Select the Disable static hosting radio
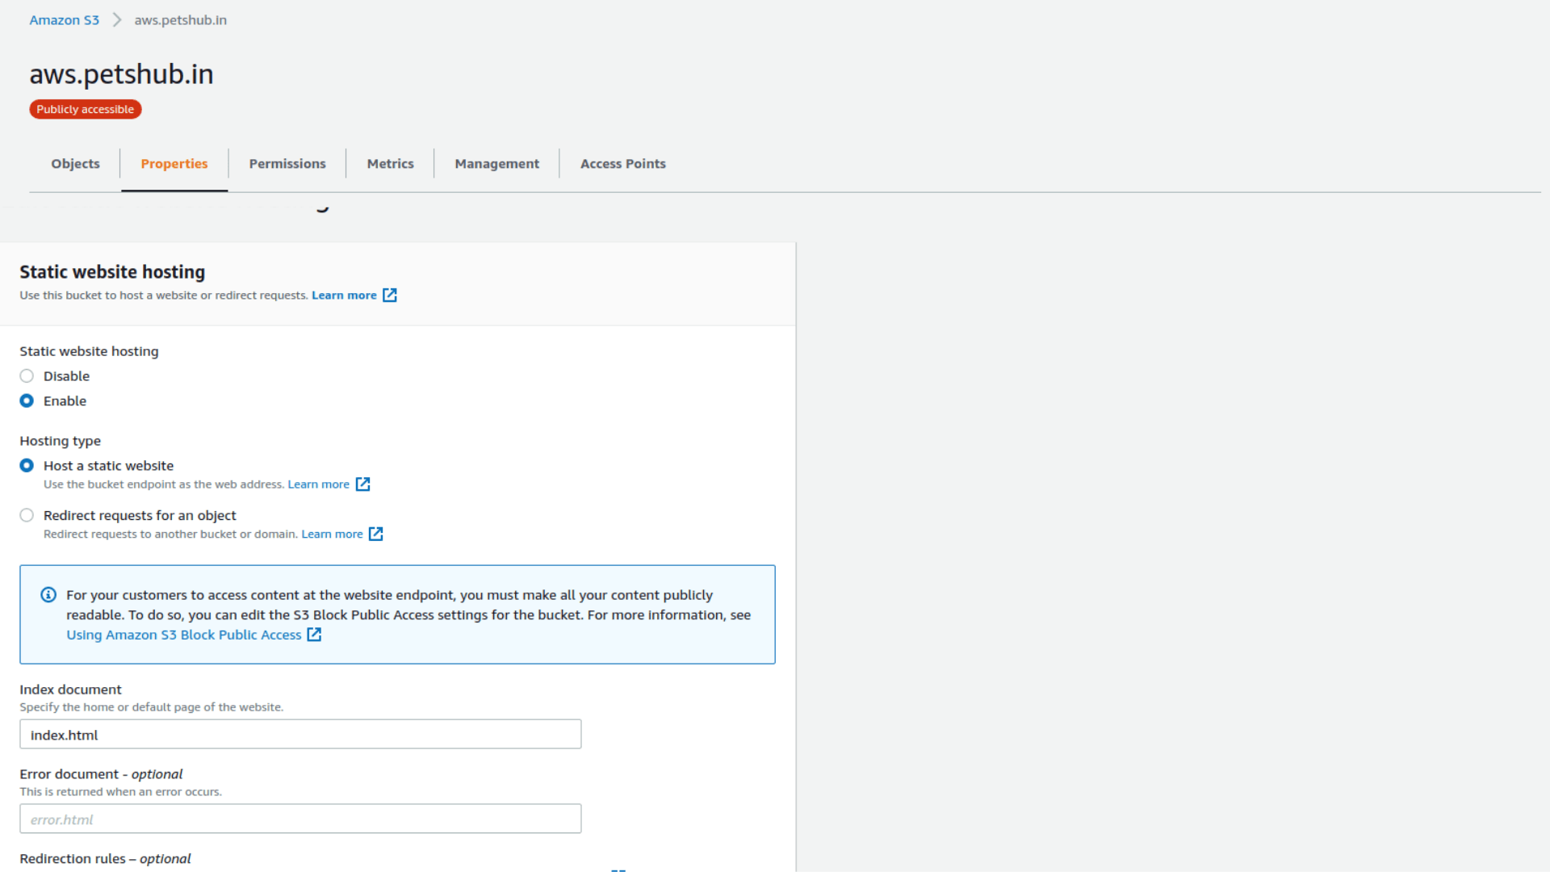Image resolution: width=1550 pixels, height=872 pixels. 27,376
